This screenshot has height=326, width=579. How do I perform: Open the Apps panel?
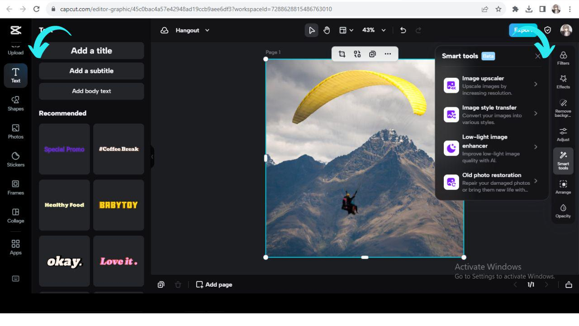pyautogui.click(x=16, y=247)
